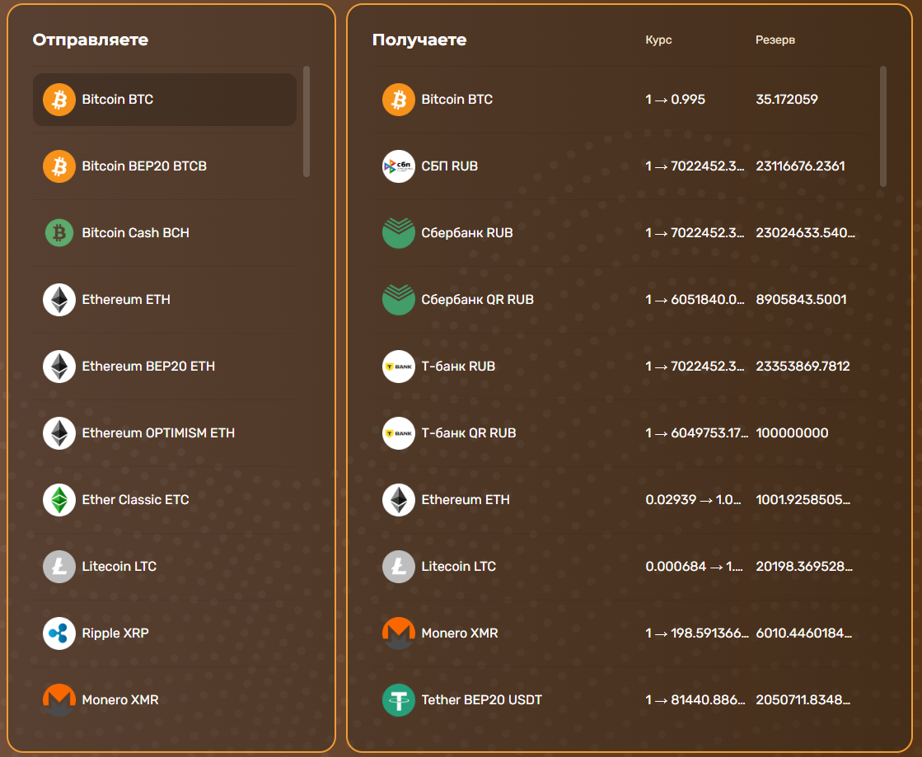Choose Т-банк QR RUB to receive
This screenshot has height=757, width=922.
coord(621,433)
